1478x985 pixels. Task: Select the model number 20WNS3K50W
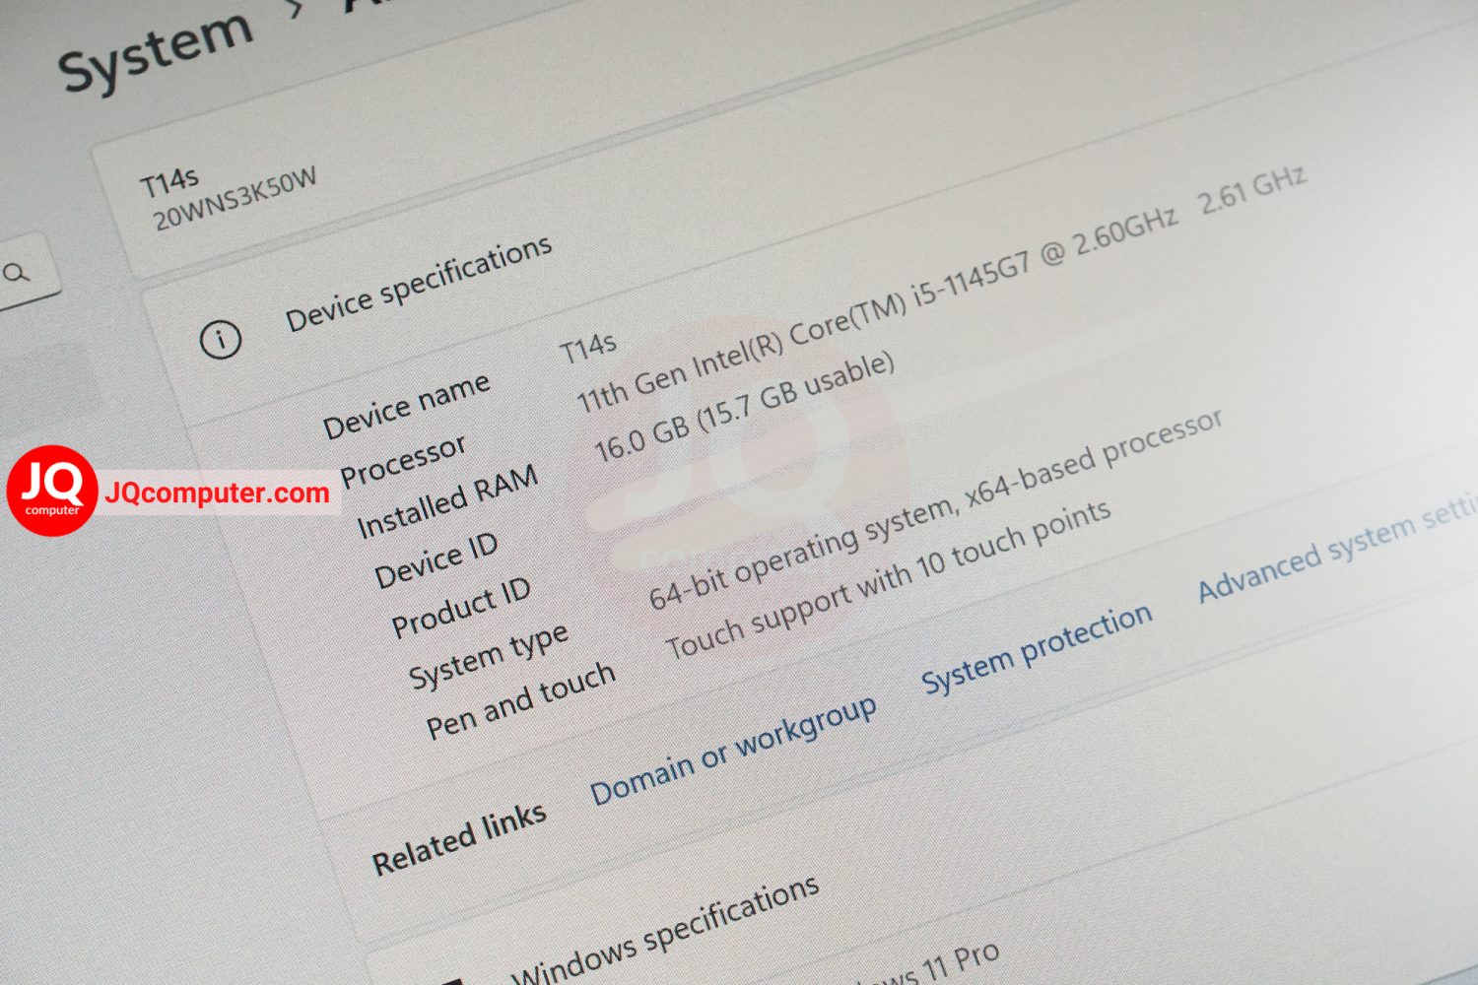point(235,198)
